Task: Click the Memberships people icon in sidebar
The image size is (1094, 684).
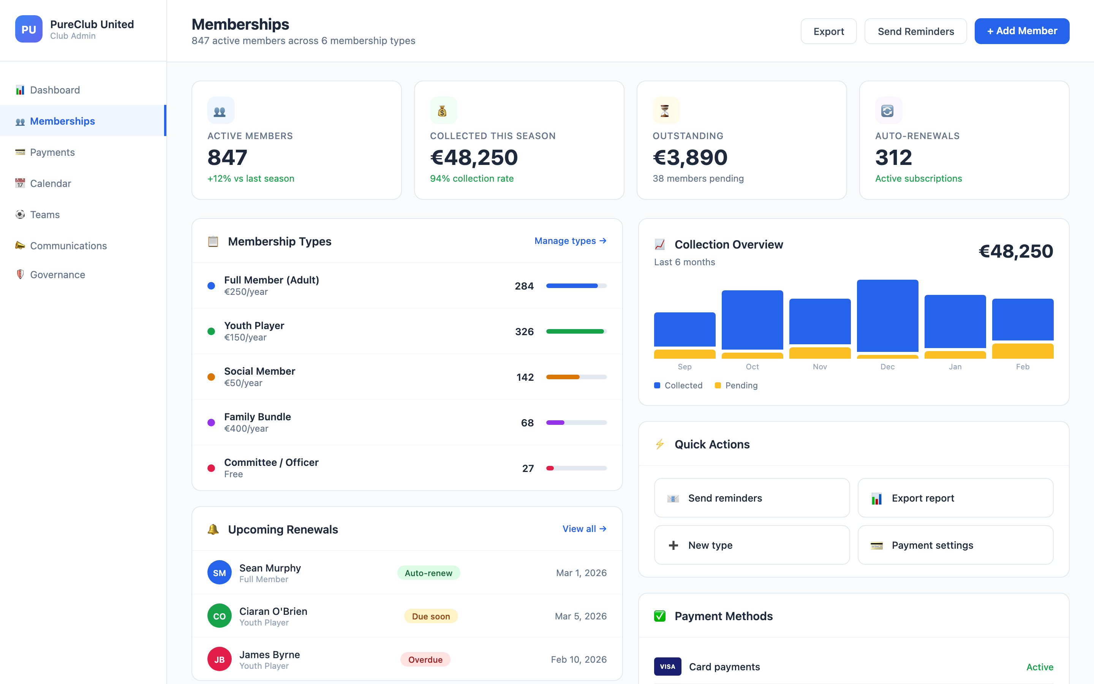Action: (20, 121)
